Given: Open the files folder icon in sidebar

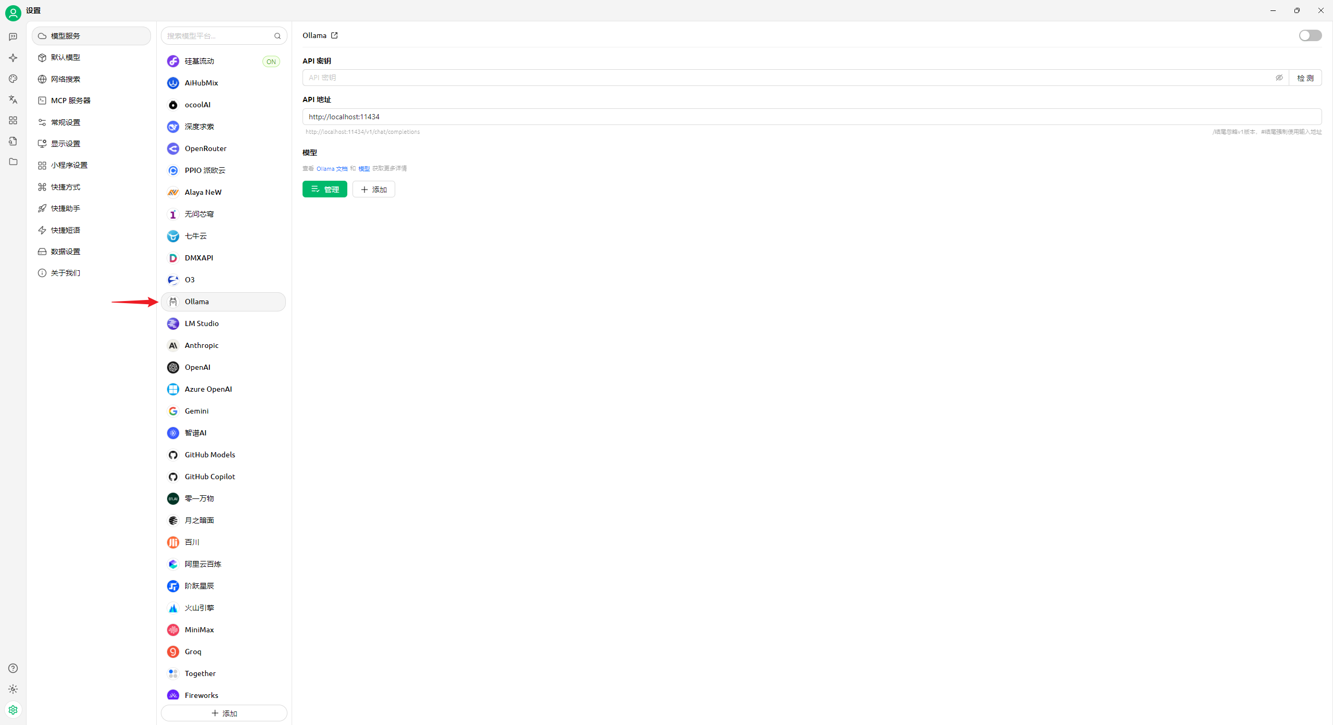Looking at the screenshot, I should tap(13, 162).
